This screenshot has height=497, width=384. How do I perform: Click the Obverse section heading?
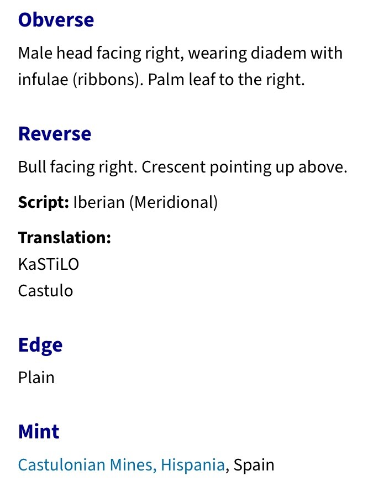pyautogui.click(x=56, y=20)
